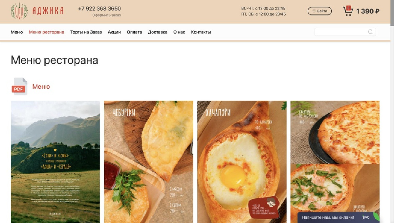The width and height of the screenshot is (394, 223).
Task: Click the Аджика pepper logo
Action: 37,11
